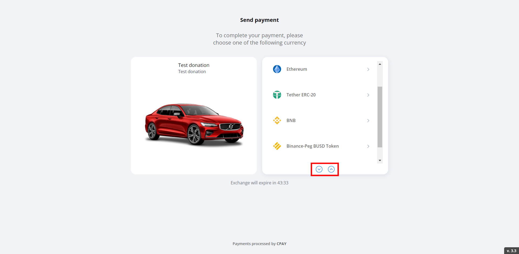
Task: Click the circled down-arrow scroll icon
Action: tap(319, 169)
